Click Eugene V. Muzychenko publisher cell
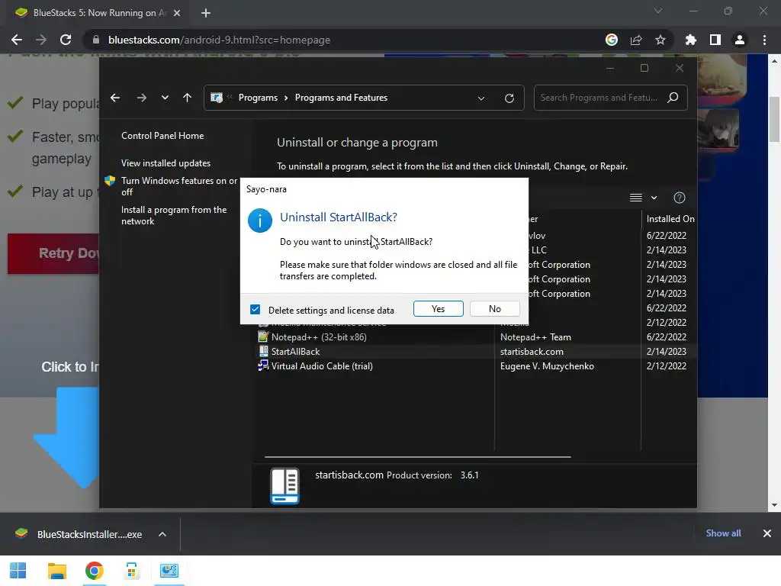Viewport: 781px width, 586px height. tap(547, 365)
